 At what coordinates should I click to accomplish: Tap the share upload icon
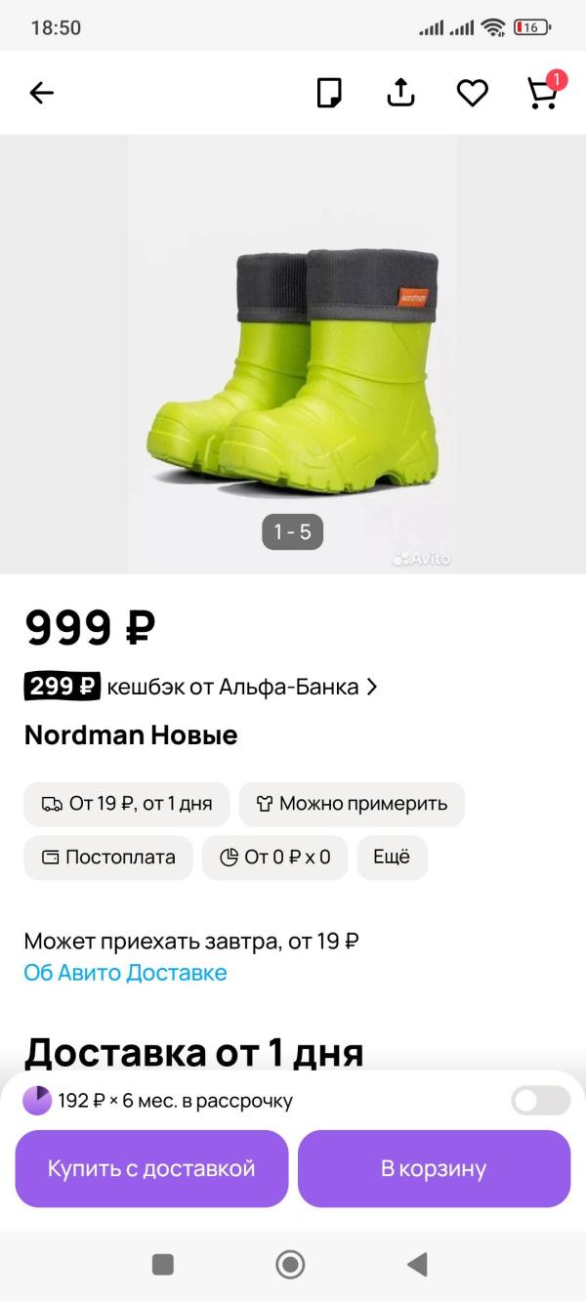tap(400, 92)
